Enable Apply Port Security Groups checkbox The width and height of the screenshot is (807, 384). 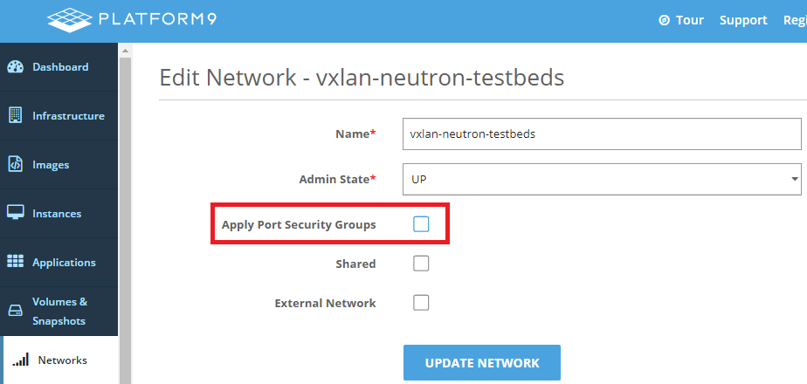(x=421, y=224)
